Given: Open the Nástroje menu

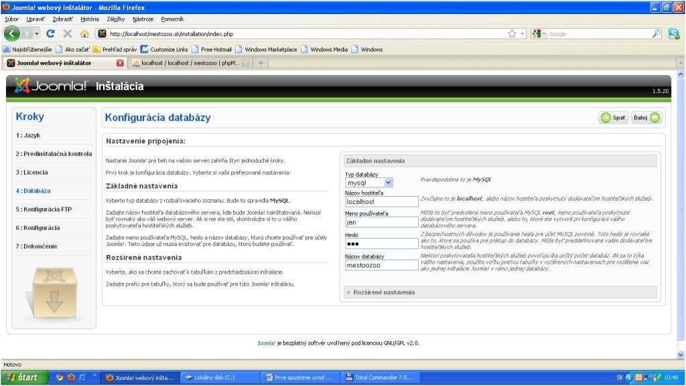Looking at the screenshot, I should tap(143, 19).
